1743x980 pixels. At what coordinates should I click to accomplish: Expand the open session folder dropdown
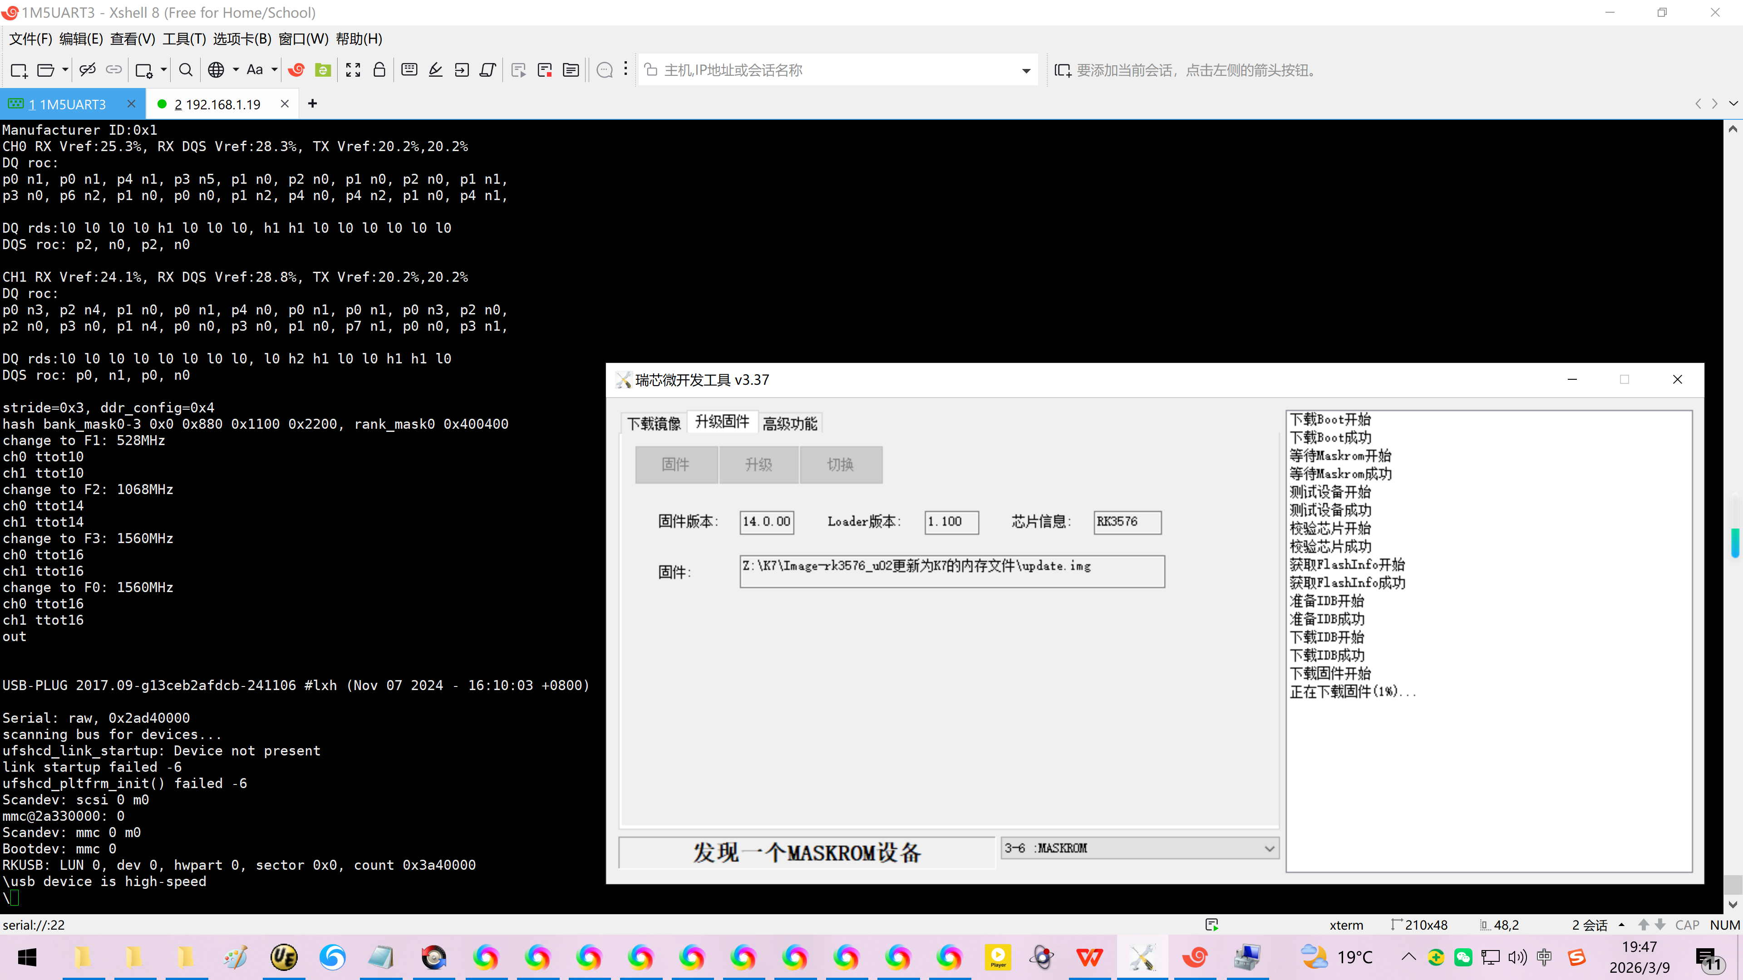(65, 70)
